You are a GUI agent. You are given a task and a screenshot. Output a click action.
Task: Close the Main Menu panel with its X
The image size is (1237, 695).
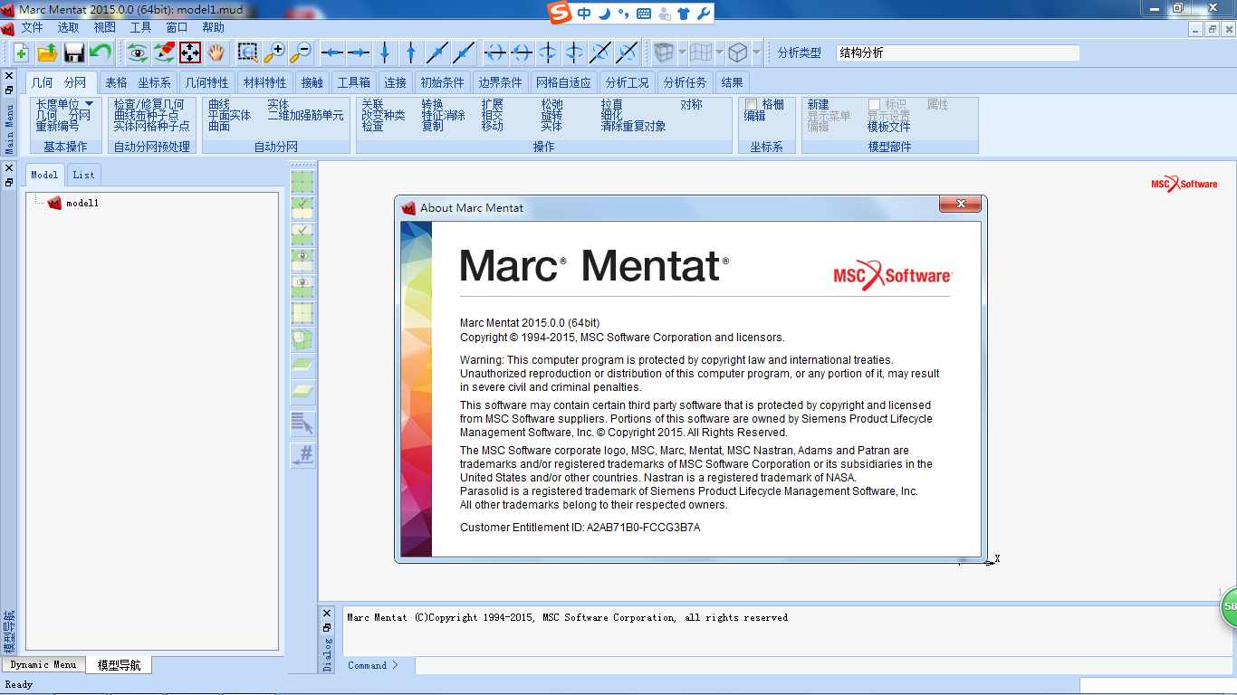[x=9, y=76]
